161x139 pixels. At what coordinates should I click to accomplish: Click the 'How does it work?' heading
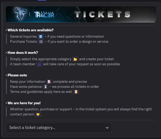(23, 53)
